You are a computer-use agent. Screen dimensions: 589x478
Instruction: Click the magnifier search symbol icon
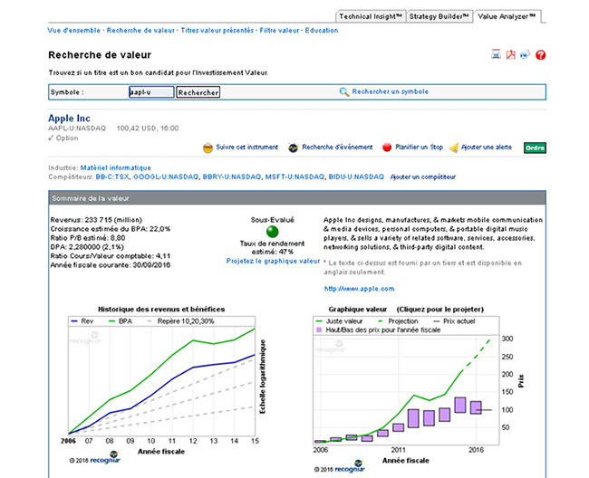pyautogui.click(x=344, y=92)
